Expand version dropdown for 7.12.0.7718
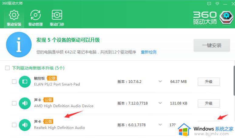The image size is (235, 138). [x=160, y=103]
